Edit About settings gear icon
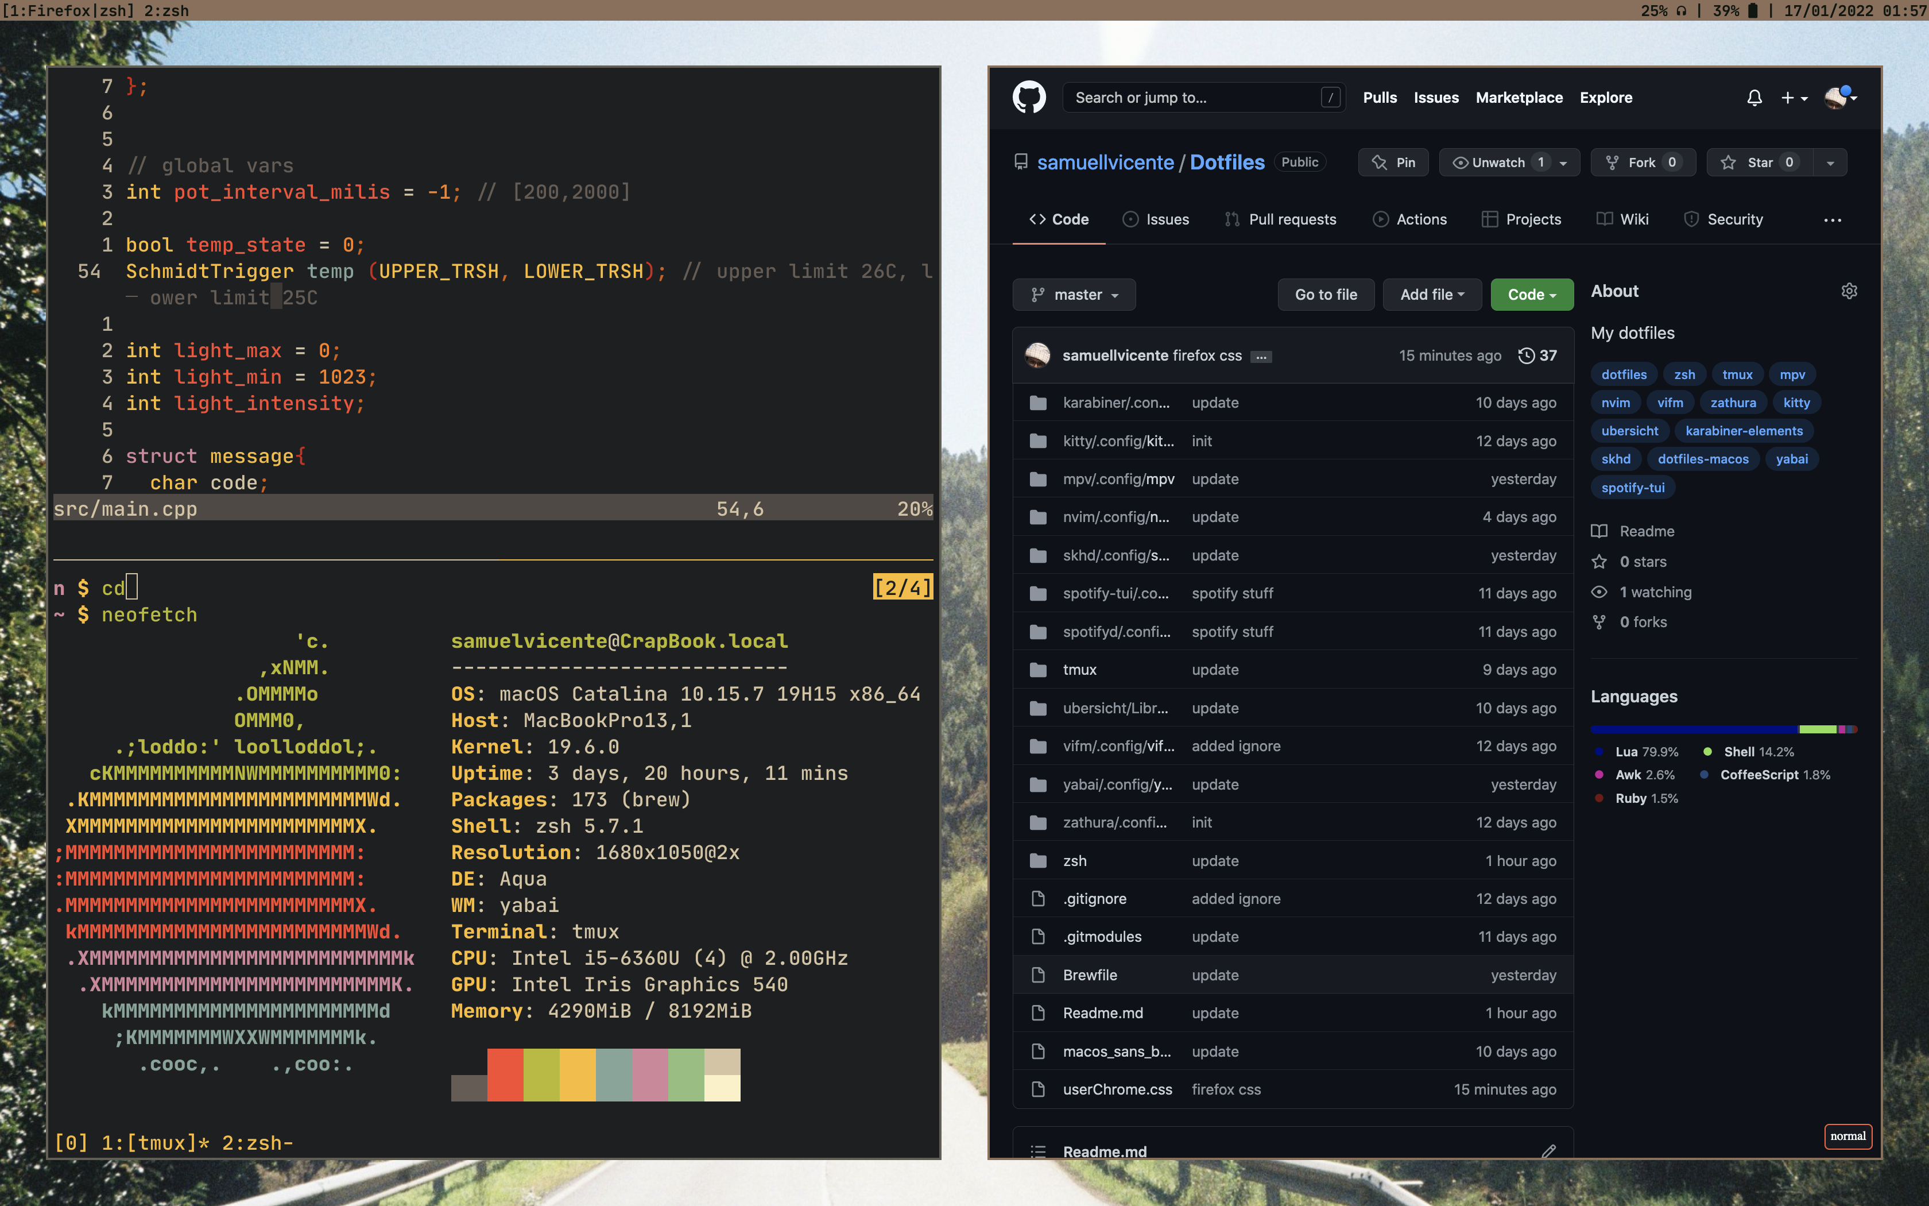Image resolution: width=1929 pixels, height=1206 pixels. 1849,291
